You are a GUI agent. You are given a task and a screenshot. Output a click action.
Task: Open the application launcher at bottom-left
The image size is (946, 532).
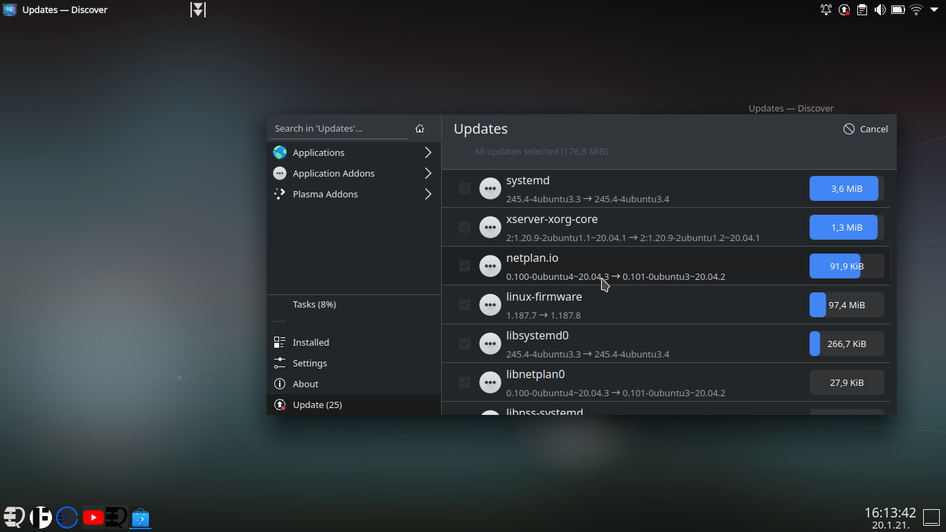coord(14,517)
